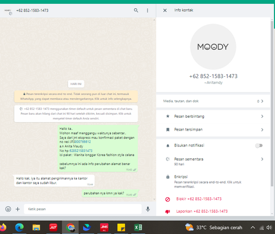Search messages with the magnifier icon
The width and height of the screenshot is (275, 234).
pyautogui.click(x=136, y=10)
